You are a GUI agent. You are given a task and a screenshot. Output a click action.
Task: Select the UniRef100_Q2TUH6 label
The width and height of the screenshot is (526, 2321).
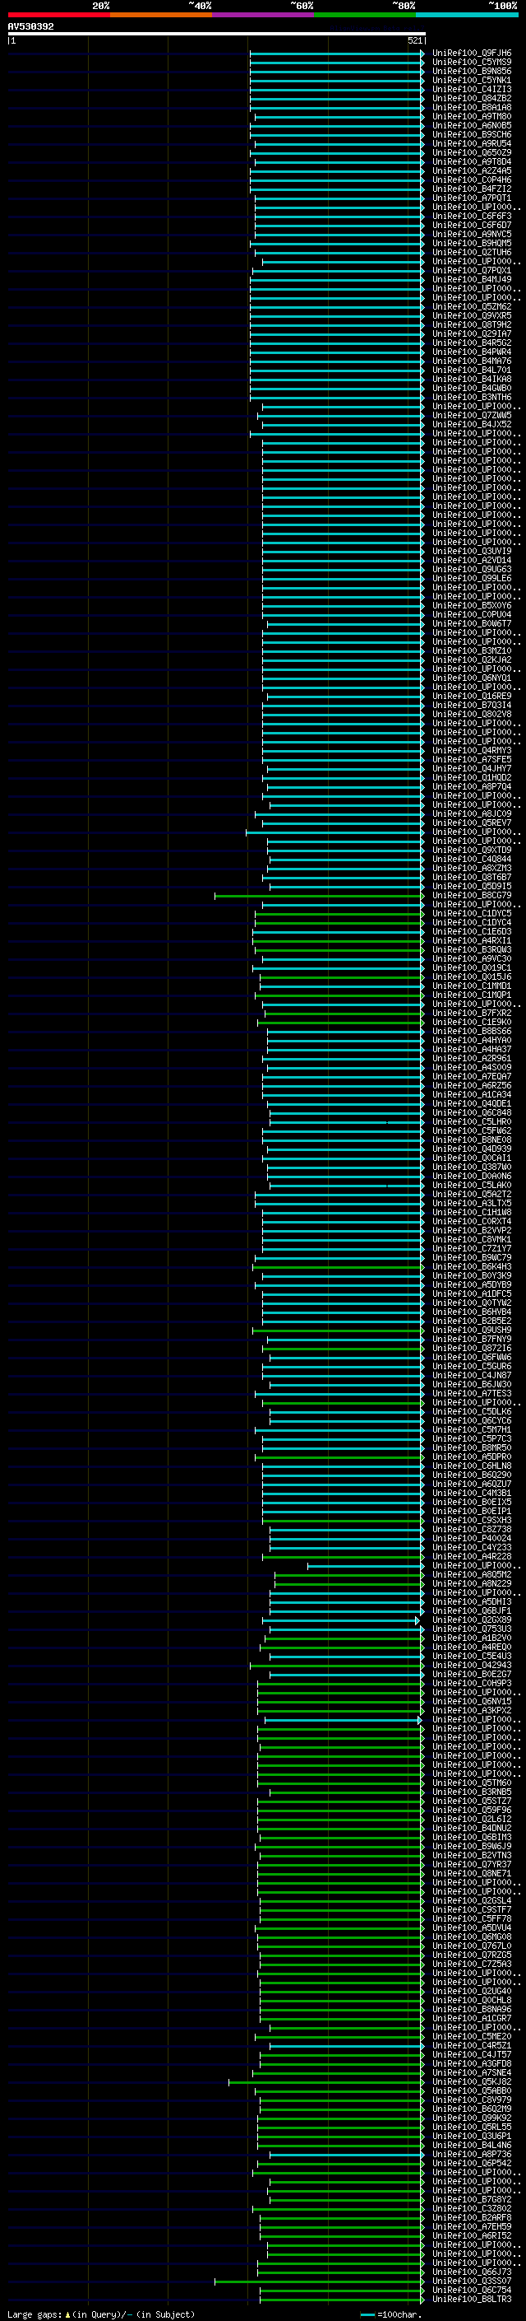click(471, 252)
